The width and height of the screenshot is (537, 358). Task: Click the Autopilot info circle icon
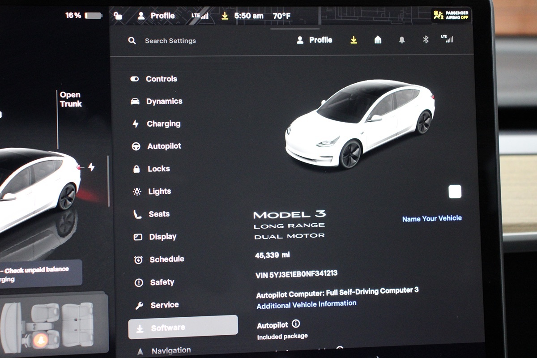296,324
